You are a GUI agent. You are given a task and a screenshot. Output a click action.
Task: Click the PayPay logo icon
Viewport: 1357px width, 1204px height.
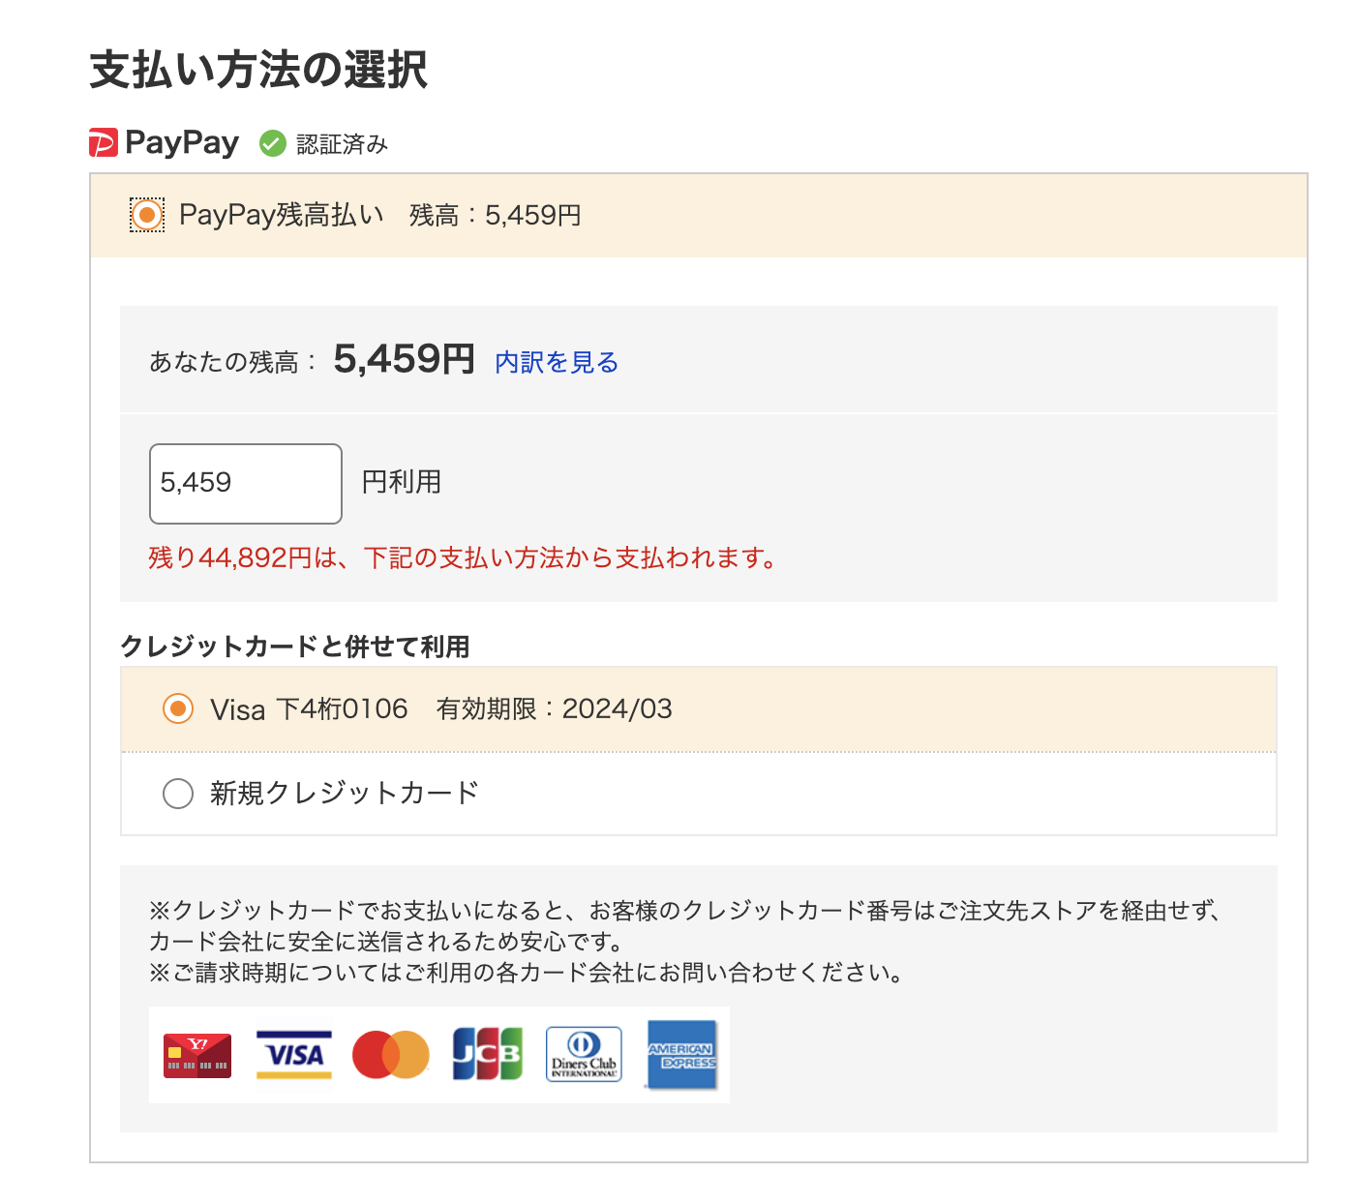(104, 142)
